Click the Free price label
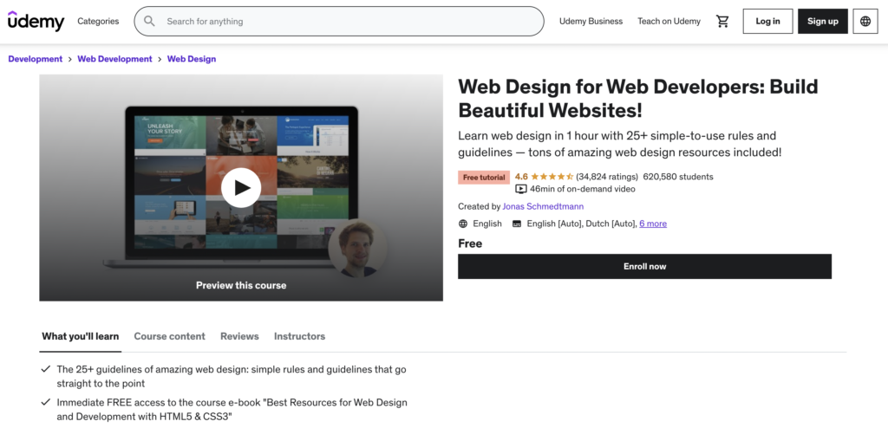The height and width of the screenshot is (428, 888). tap(470, 243)
